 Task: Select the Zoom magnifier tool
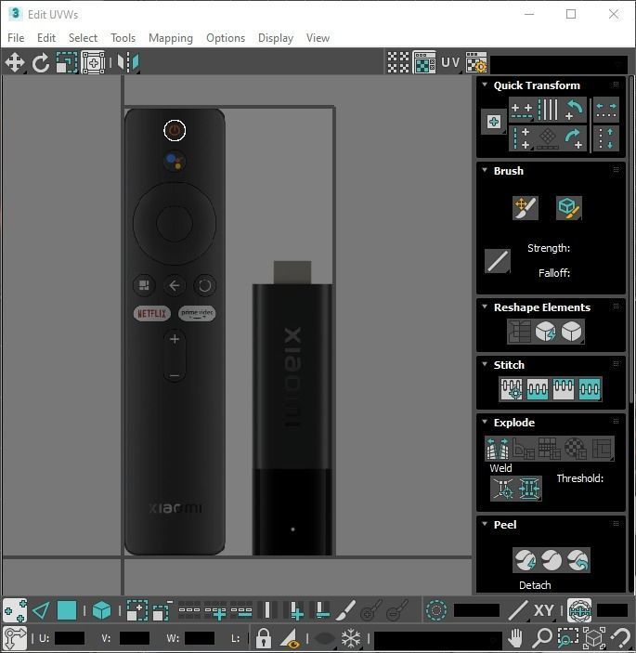click(x=542, y=637)
